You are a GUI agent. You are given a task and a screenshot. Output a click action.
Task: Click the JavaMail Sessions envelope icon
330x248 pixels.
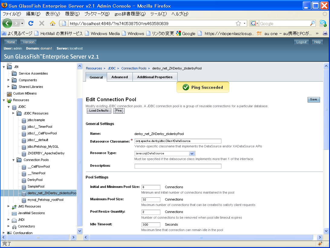(x=14, y=213)
